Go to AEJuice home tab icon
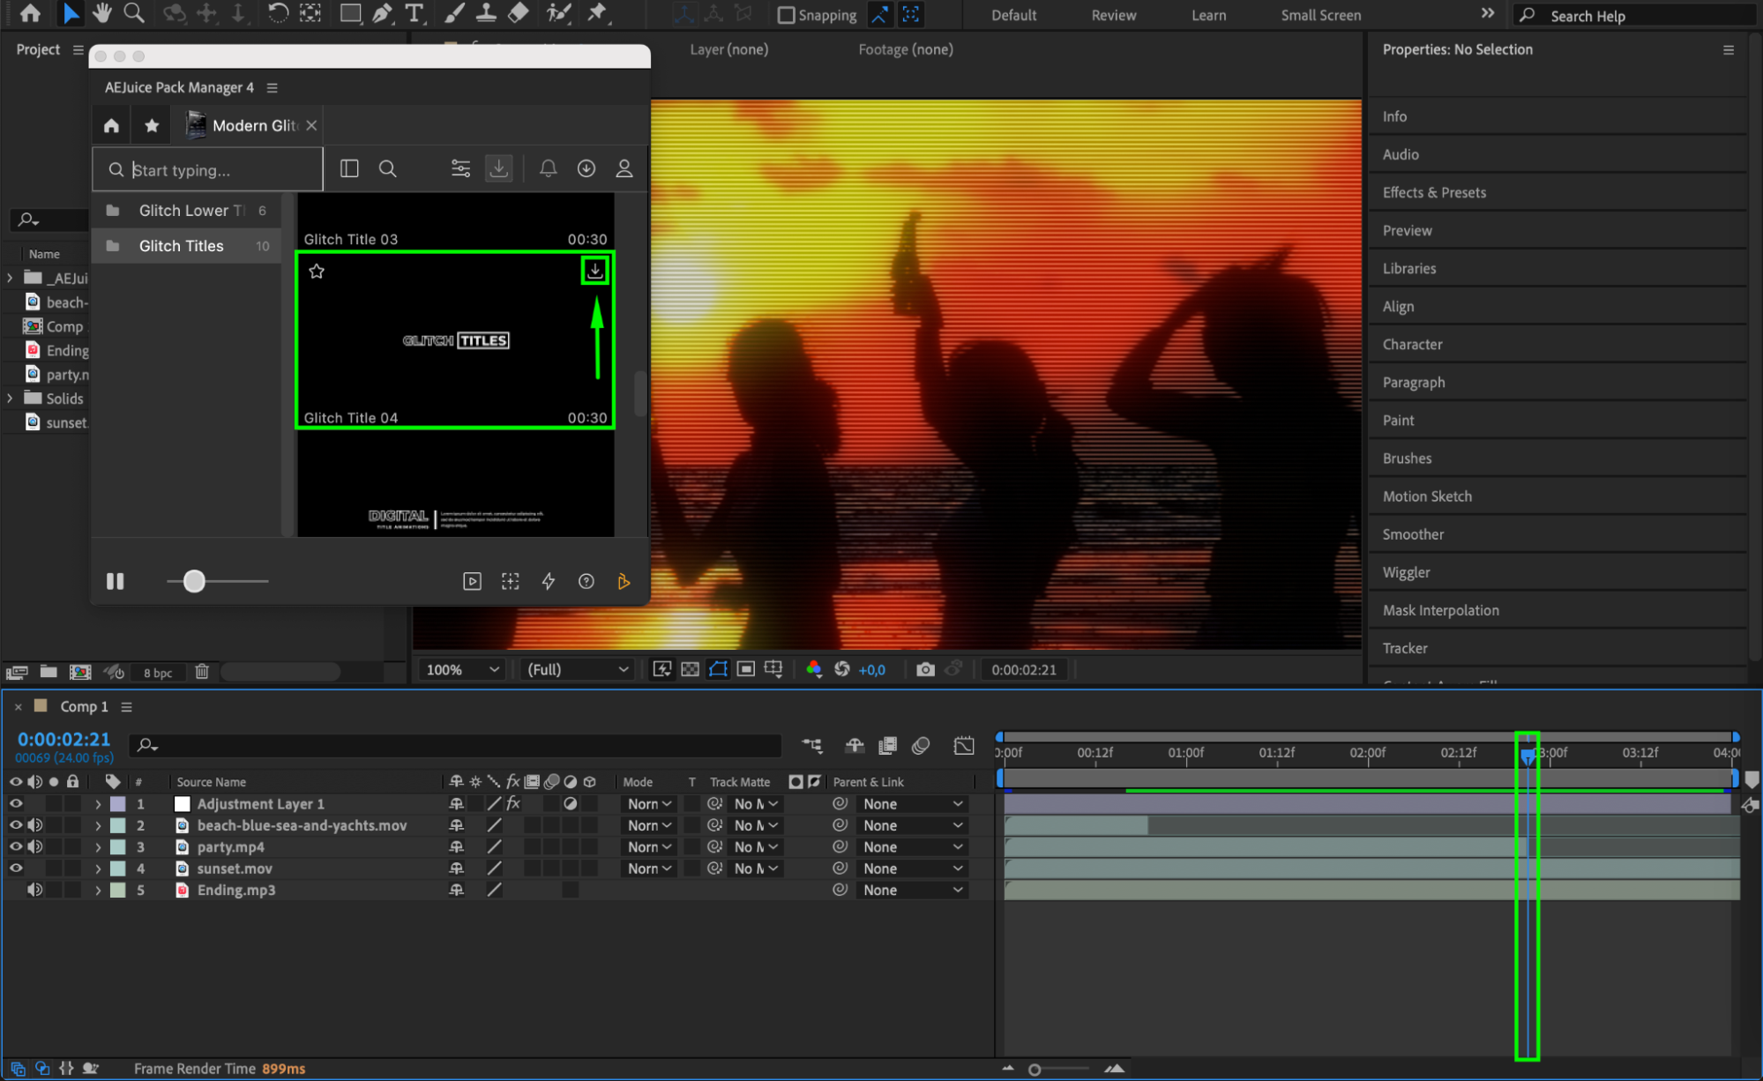The height and width of the screenshot is (1081, 1763). pos(111,125)
